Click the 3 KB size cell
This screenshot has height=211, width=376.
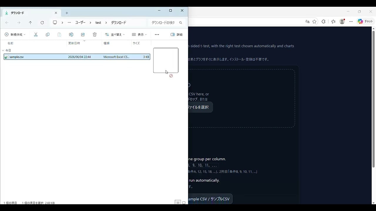click(x=146, y=57)
